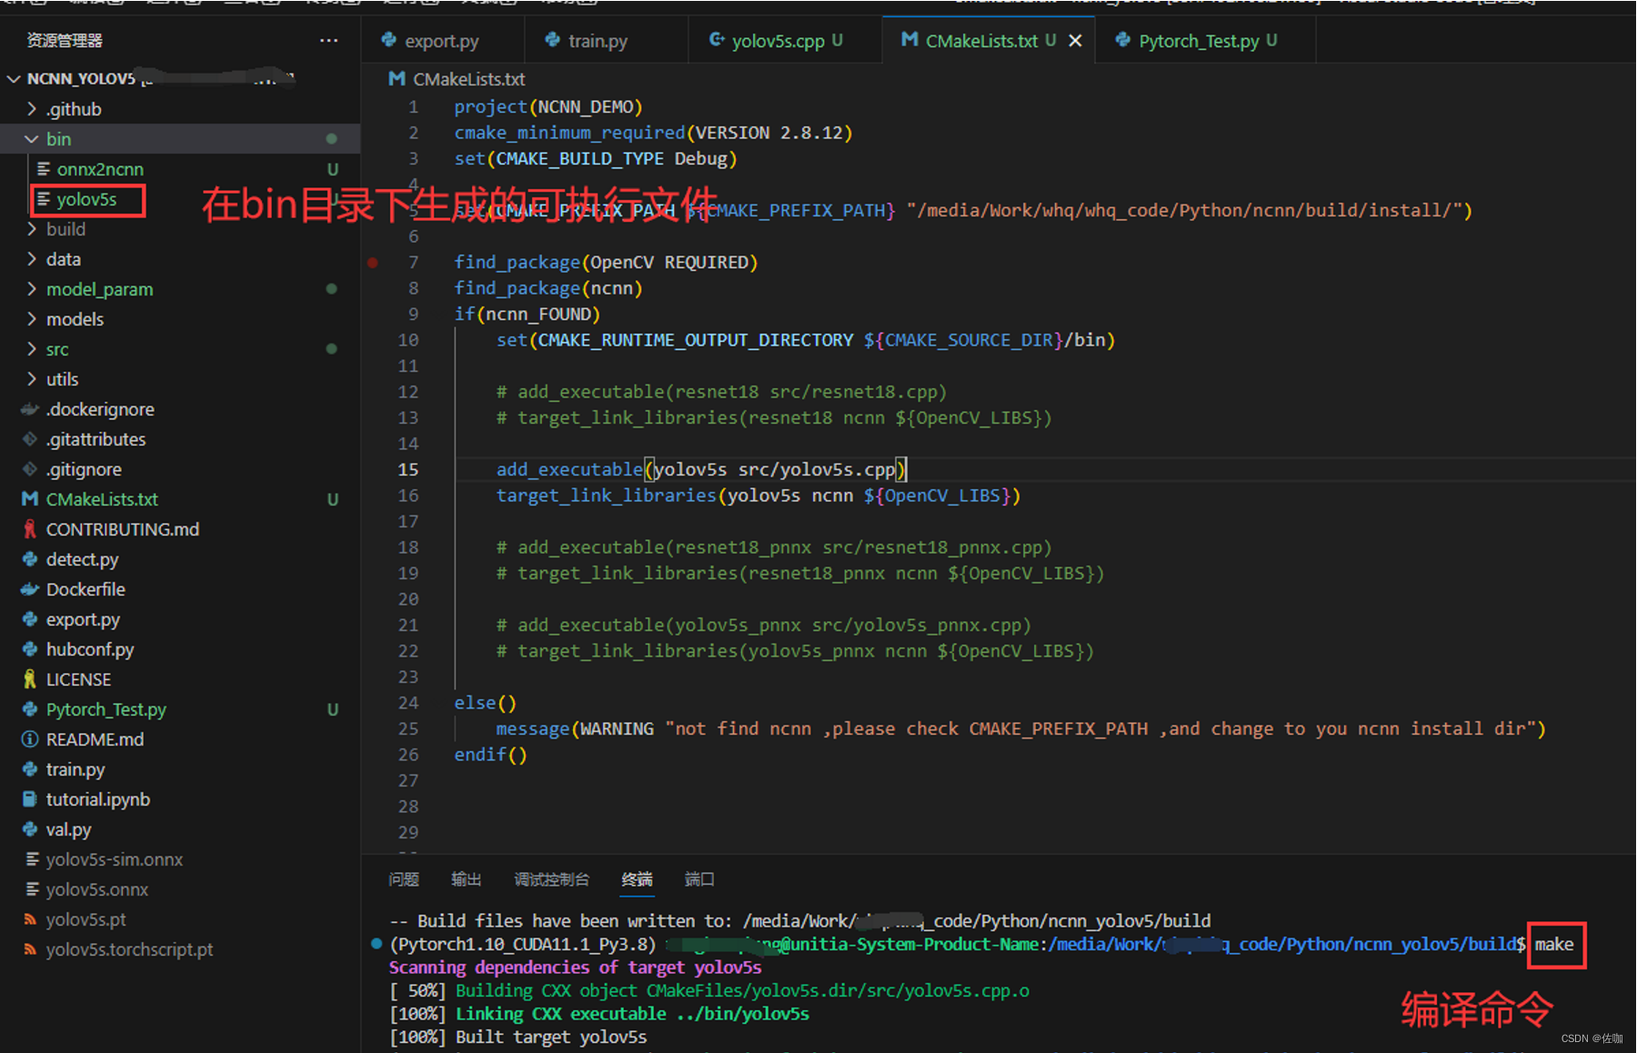Click the CMakeLists.txt breadcrumb label
This screenshot has width=1637, height=1053.
click(469, 79)
